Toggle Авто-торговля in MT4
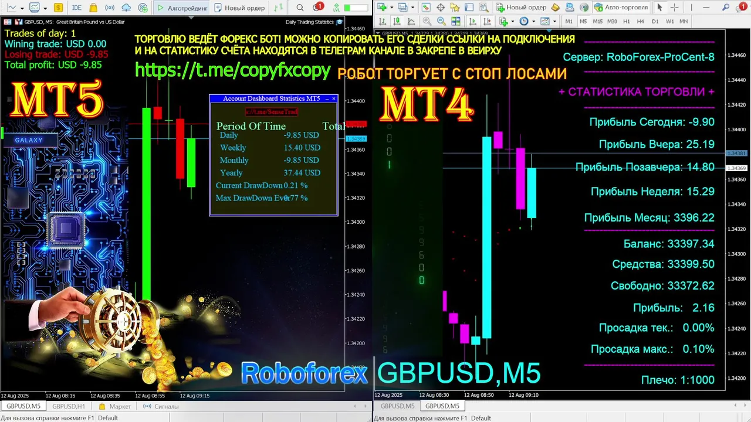Viewport: 751px width, 422px height. (x=621, y=7)
